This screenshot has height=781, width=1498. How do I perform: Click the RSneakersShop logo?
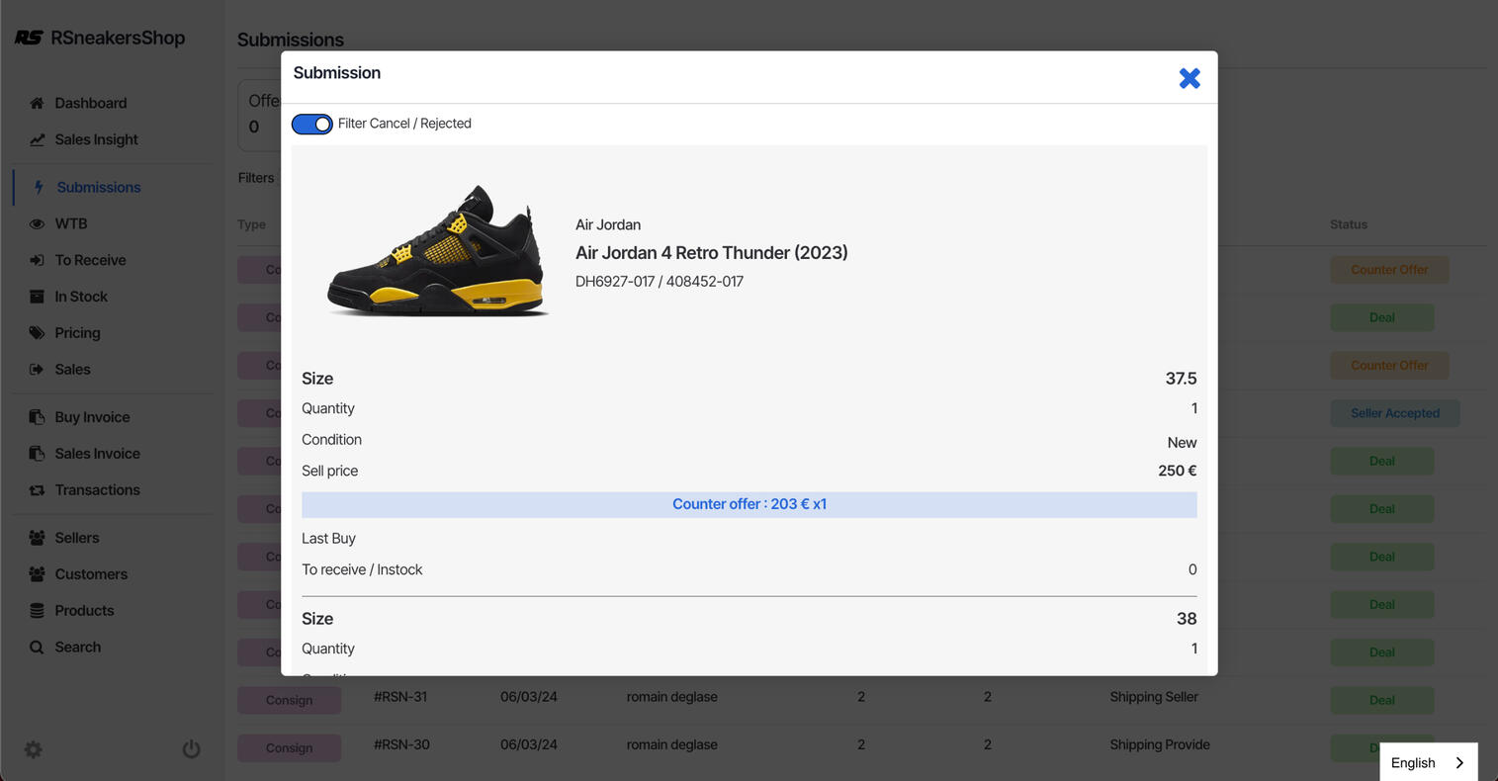[x=100, y=38]
